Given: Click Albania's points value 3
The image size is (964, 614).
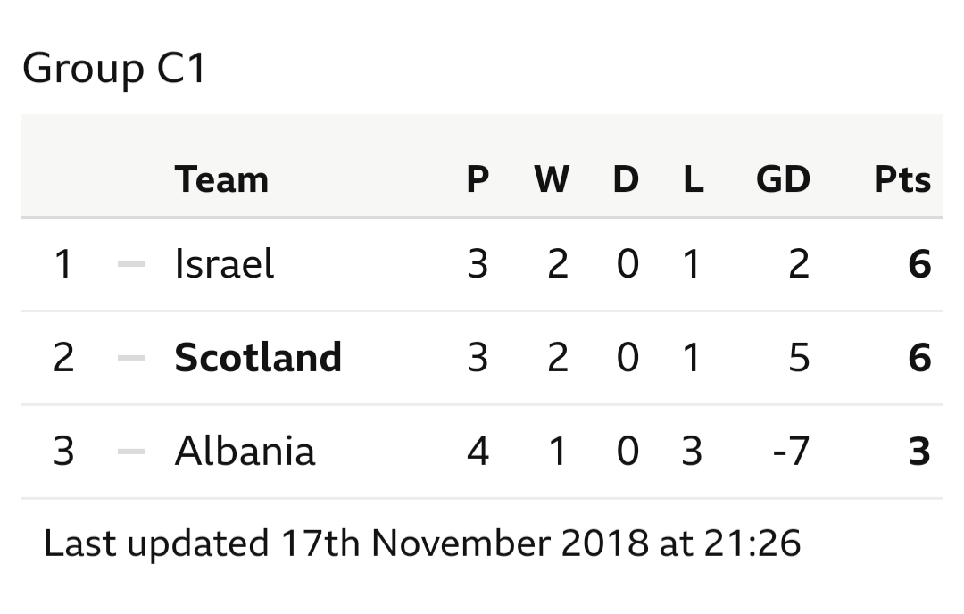Looking at the screenshot, I should 919,451.
